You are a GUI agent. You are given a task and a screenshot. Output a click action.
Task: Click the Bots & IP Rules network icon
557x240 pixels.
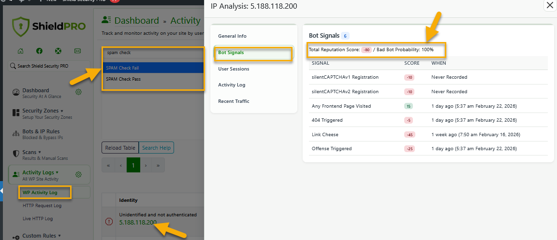pyautogui.click(x=15, y=134)
